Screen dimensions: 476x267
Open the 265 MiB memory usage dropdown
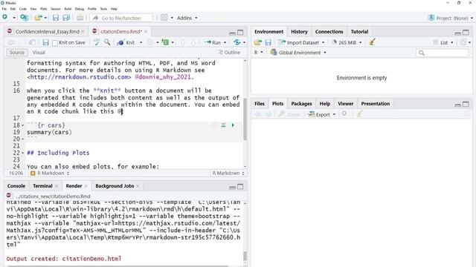347,43
